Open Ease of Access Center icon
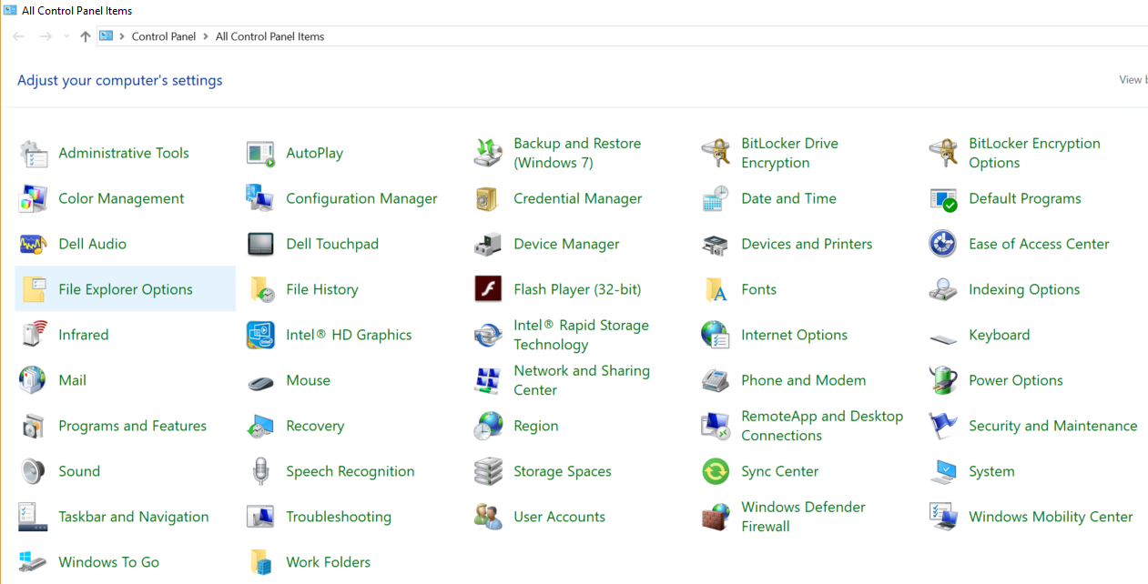1148x584 pixels. [944, 245]
